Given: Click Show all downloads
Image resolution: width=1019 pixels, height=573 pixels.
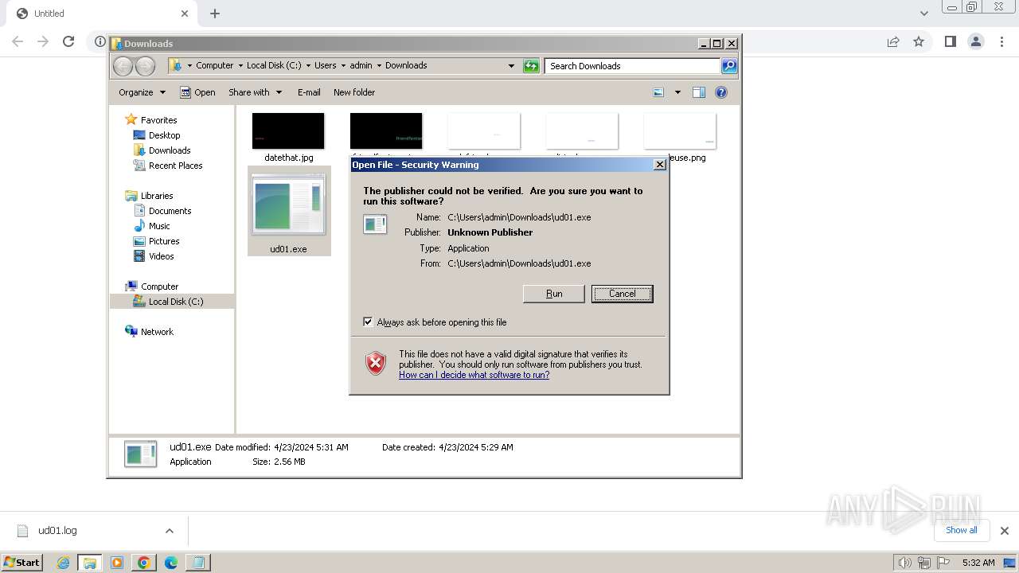Looking at the screenshot, I should pos(961,530).
